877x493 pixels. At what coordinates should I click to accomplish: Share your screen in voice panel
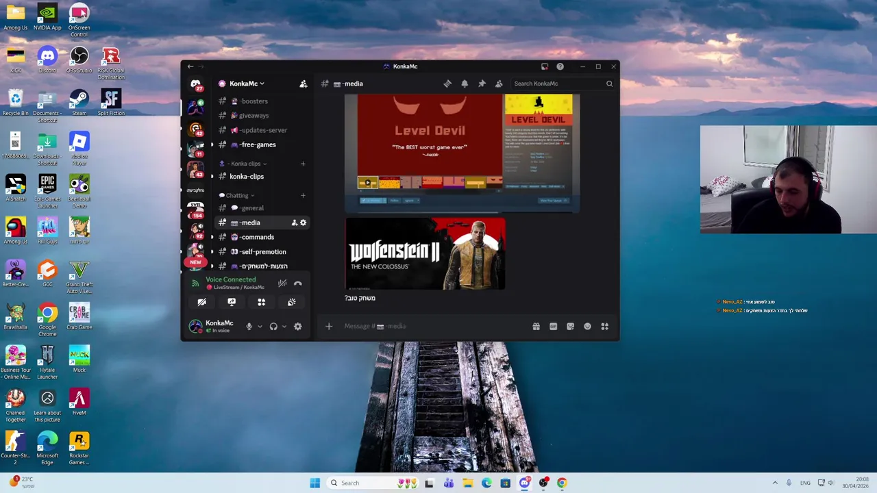[x=232, y=302]
